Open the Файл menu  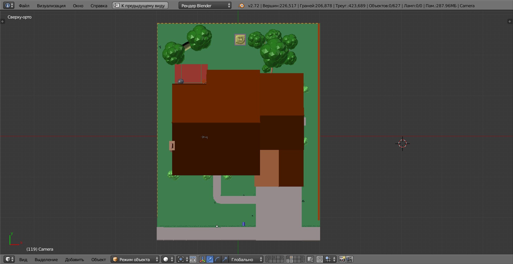coord(24,6)
